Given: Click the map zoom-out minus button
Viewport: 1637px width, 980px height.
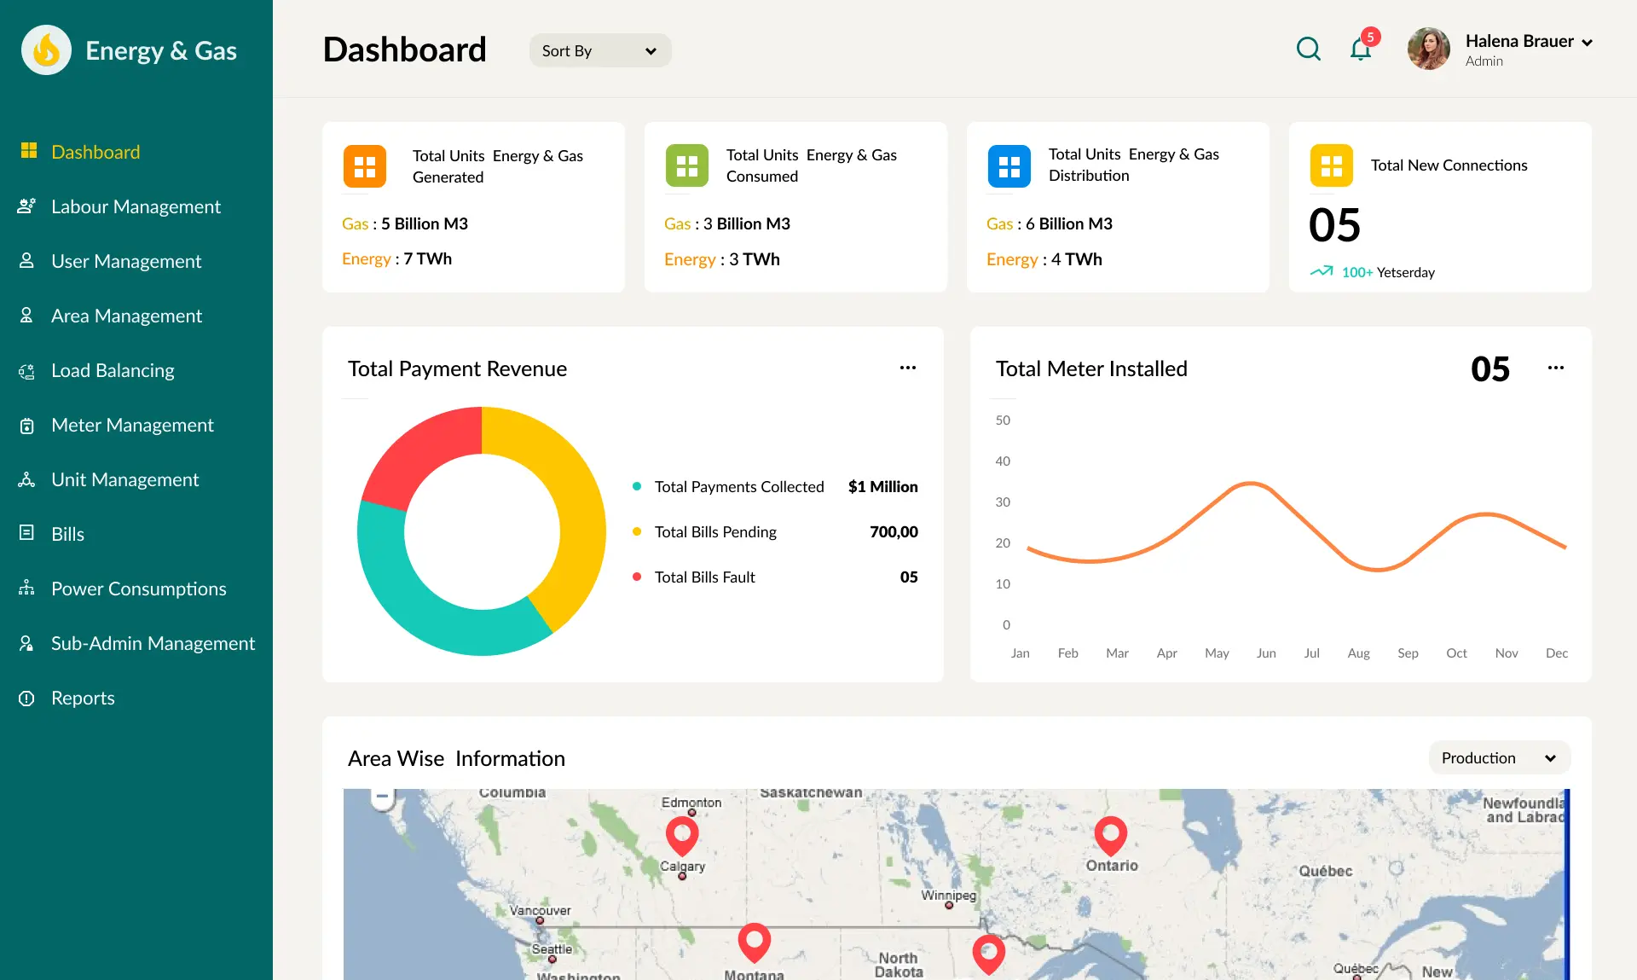Looking at the screenshot, I should [383, 797].
